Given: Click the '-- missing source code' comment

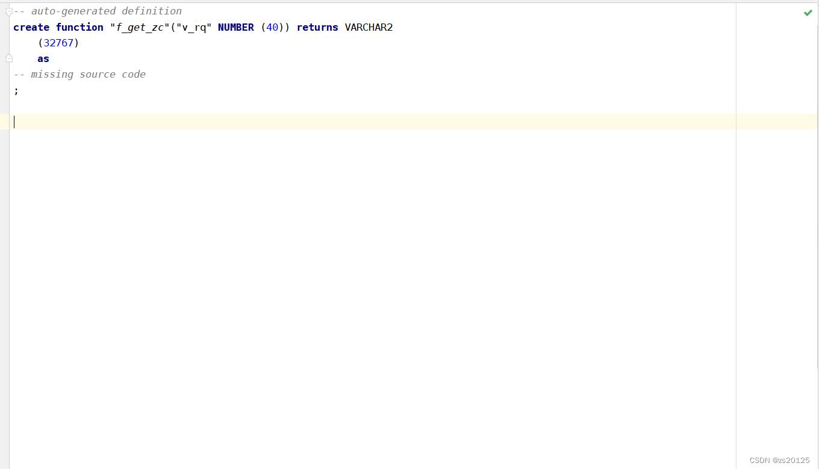Looking at the screenshot, I should [80, 74].
